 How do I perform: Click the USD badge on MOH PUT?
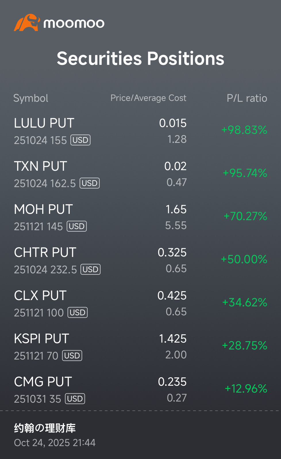(x=77, y=226)
